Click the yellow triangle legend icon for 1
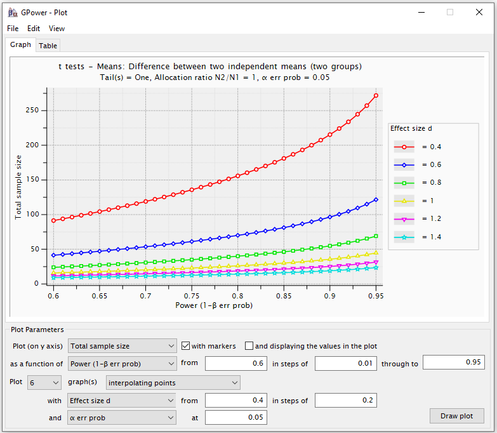Image resolution: width=497 pixels, height=433 pixels. pyautogui.click(x=404, y=201)
